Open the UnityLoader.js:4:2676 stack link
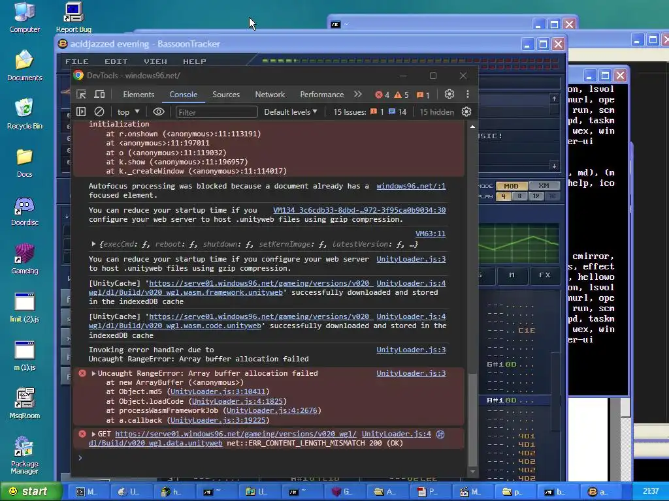The height and width of the screenshot is (501, 669). point(272,411)
